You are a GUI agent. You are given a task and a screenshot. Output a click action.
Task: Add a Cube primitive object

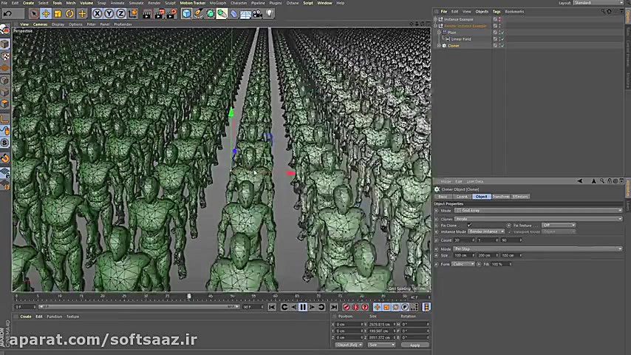pyautogui.click(x=187, y=13)
